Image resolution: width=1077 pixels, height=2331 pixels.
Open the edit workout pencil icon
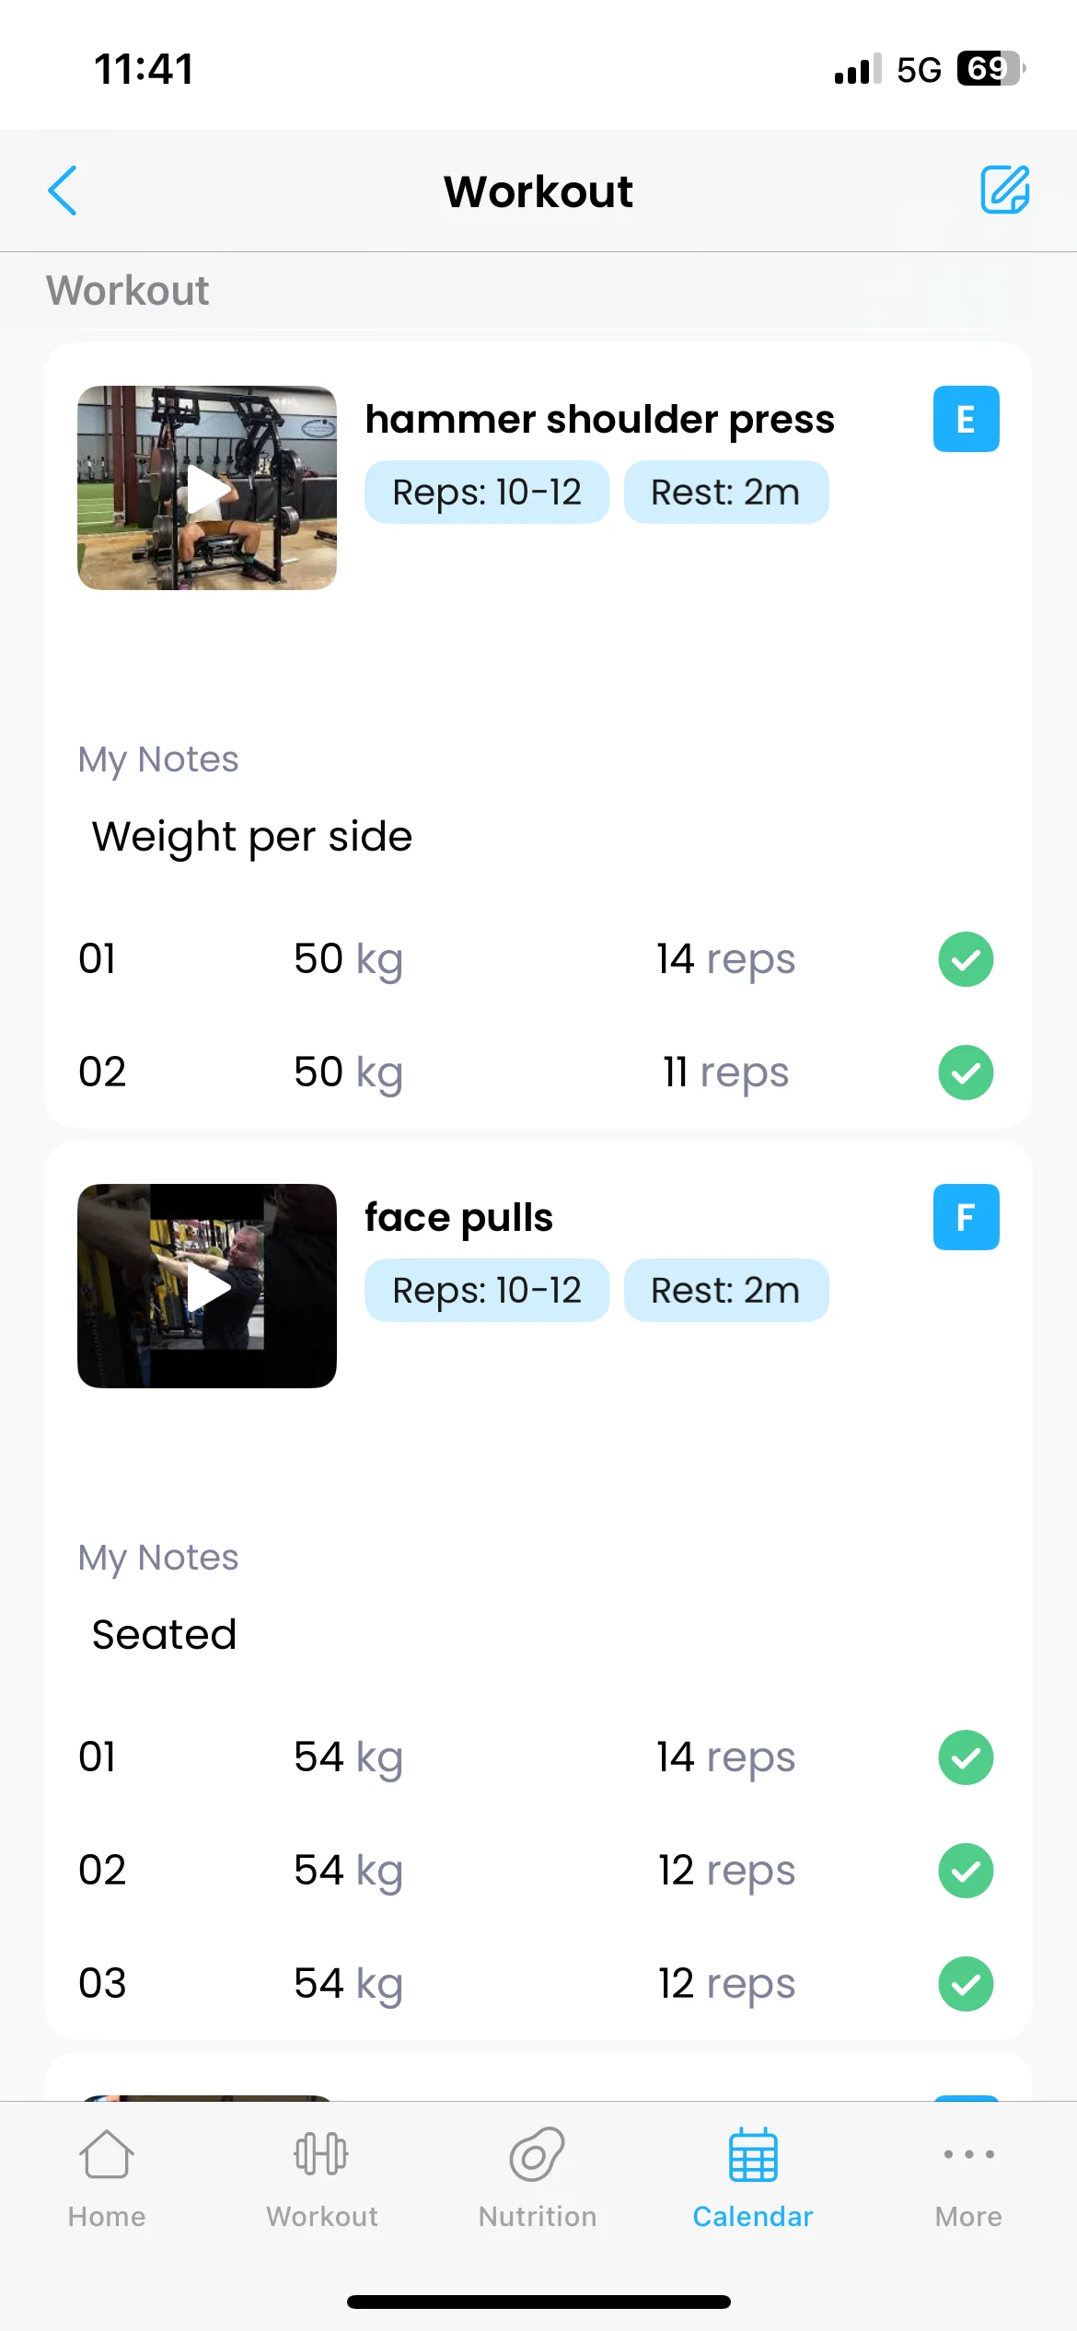1004,190
